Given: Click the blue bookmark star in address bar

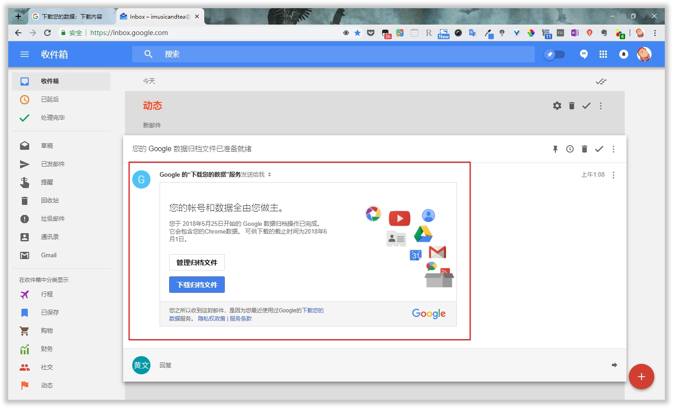Looking at the screenshot, I should pos(357,33).
